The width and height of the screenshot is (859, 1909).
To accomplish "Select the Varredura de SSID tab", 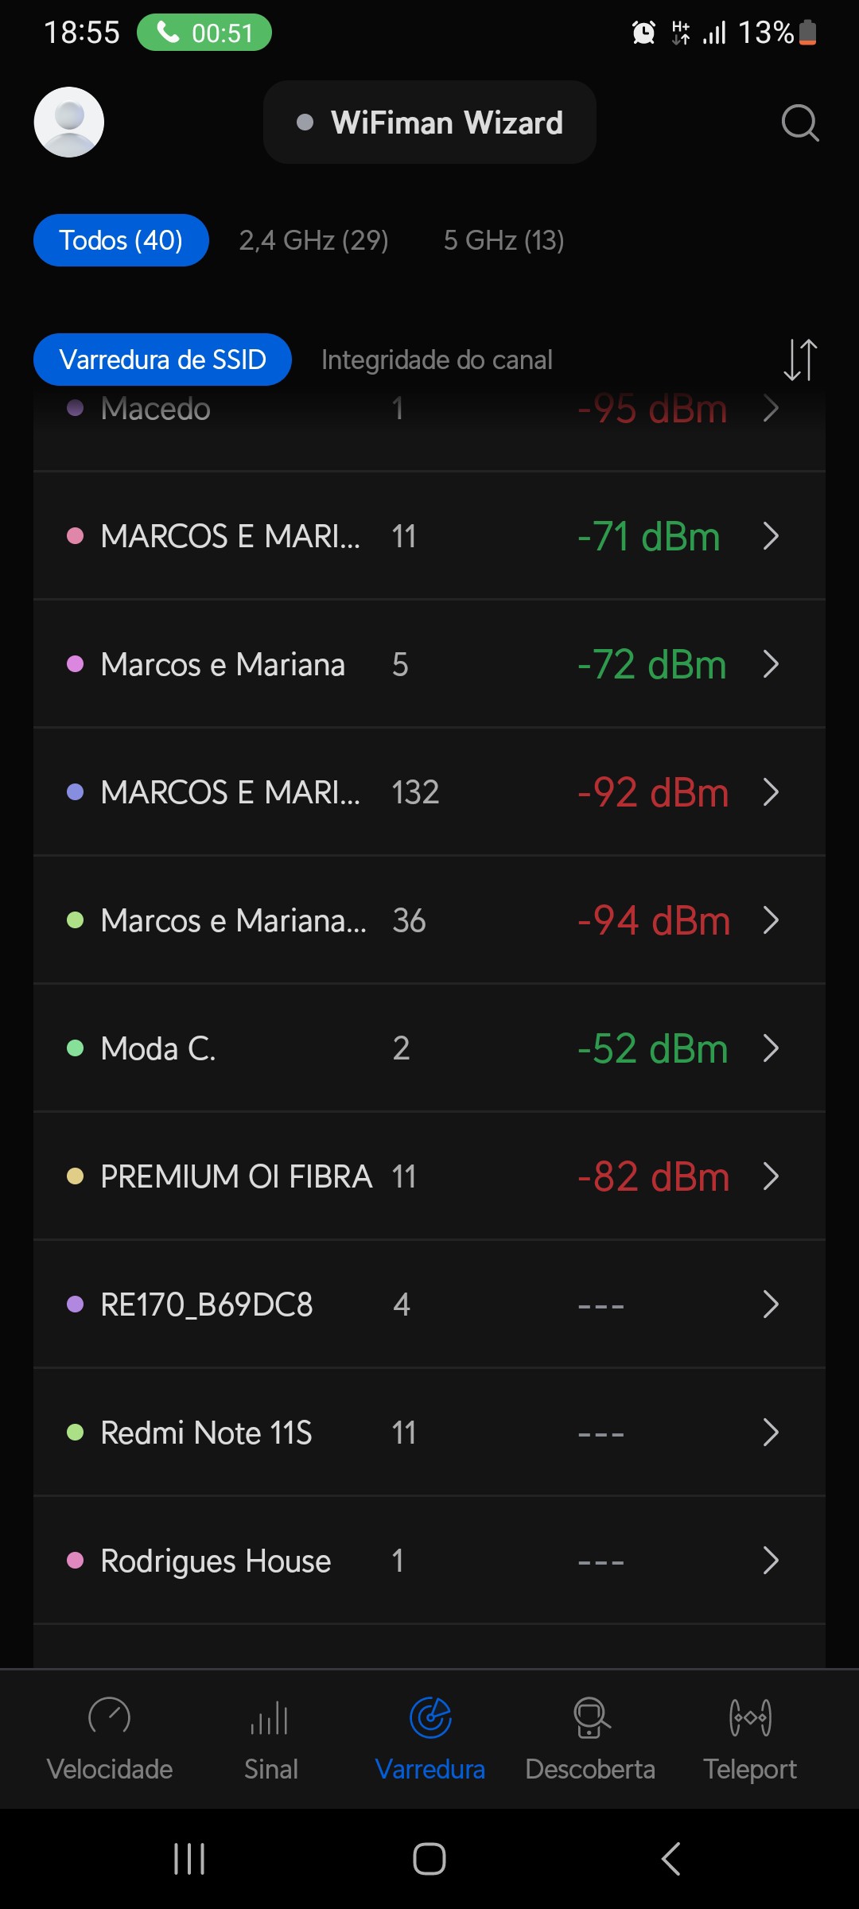I will point(162,360).
